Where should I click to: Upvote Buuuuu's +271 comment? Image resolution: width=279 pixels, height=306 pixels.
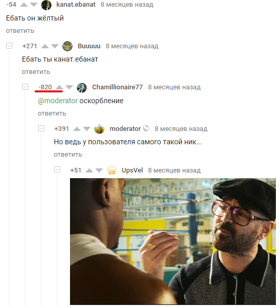pos(45,46)
